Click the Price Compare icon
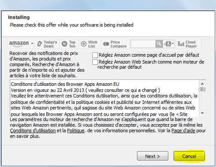Viewport: 216px width, 167px height. (106, 44)
